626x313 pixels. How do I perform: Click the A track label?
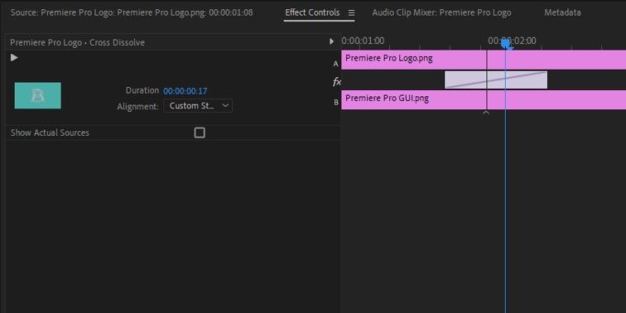336,64
